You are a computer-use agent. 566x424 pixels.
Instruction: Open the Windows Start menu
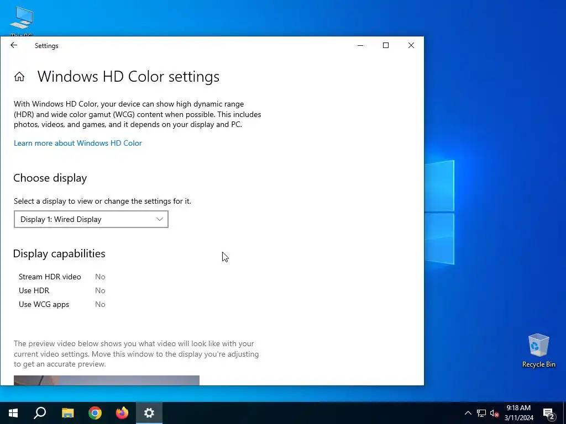[13, 413]
